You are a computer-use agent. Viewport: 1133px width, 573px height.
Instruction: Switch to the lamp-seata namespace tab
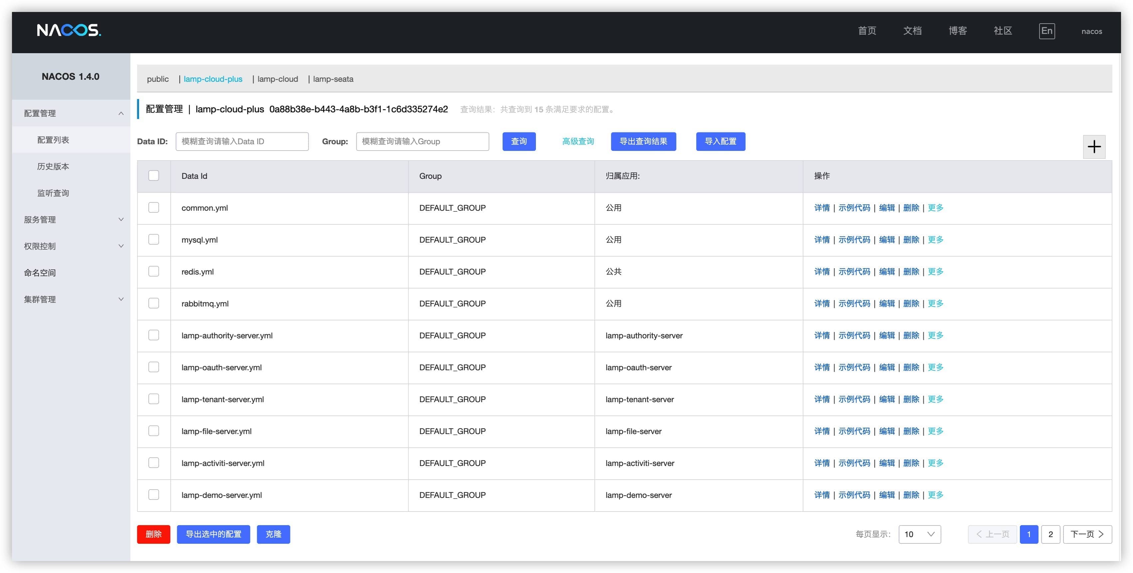pos(333,79)
